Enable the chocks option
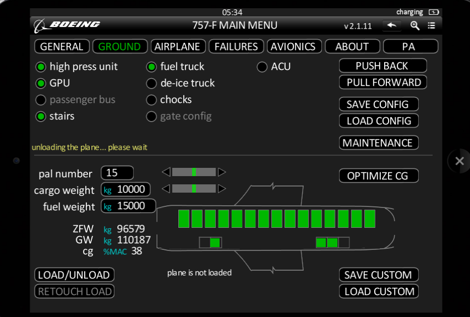Screen dimensions: 470x317 coord(151,100)
